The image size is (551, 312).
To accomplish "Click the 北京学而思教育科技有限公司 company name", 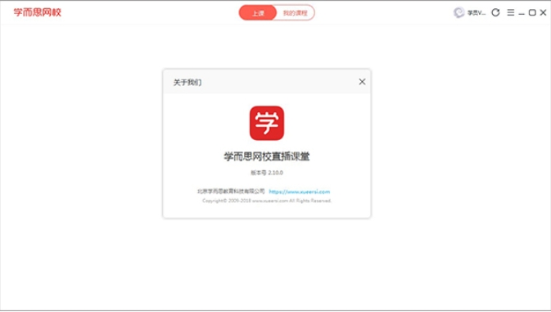I will tap(231, 191).
